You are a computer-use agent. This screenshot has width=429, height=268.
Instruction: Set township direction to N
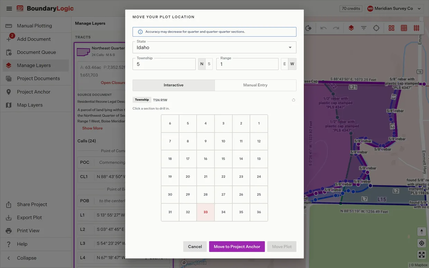click(x=202, y=64)
